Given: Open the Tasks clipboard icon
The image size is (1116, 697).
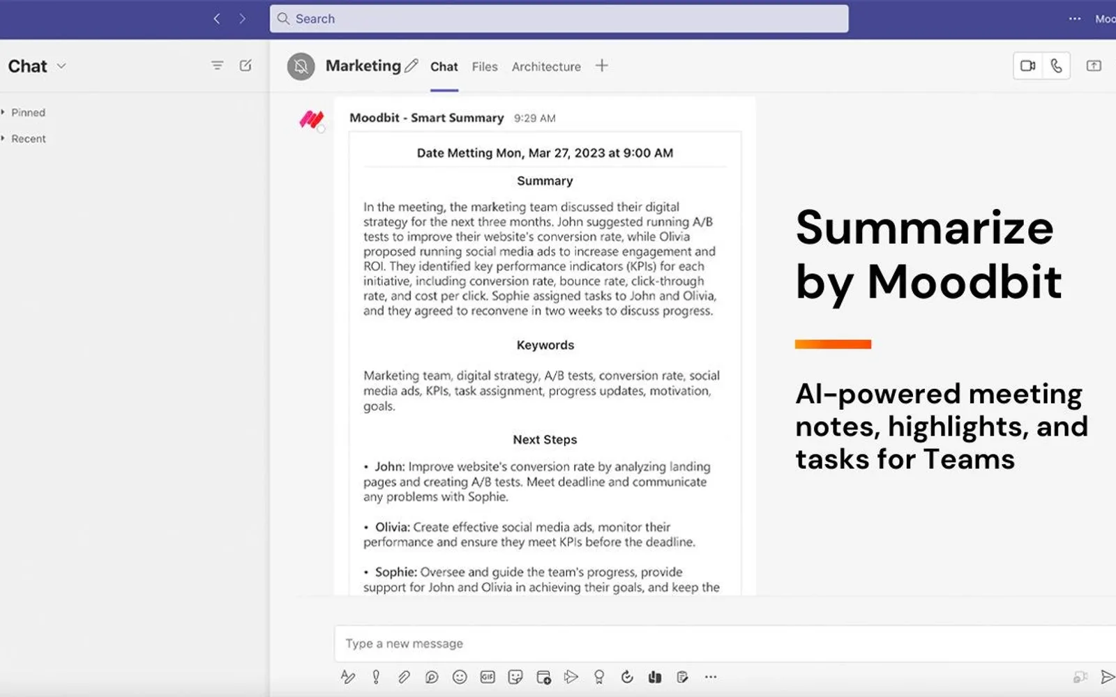Looking at the screenshot, I should coord(683,677).
